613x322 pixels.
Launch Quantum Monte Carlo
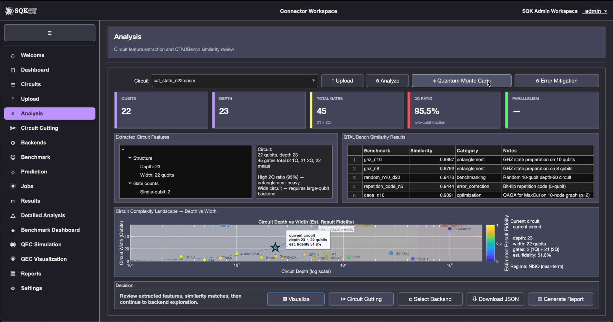pos(461,81)
